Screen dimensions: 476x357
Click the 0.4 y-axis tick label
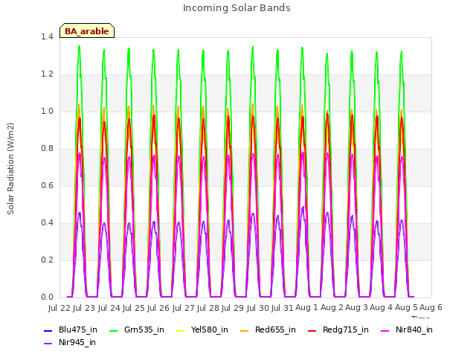[x=47, y=223]
